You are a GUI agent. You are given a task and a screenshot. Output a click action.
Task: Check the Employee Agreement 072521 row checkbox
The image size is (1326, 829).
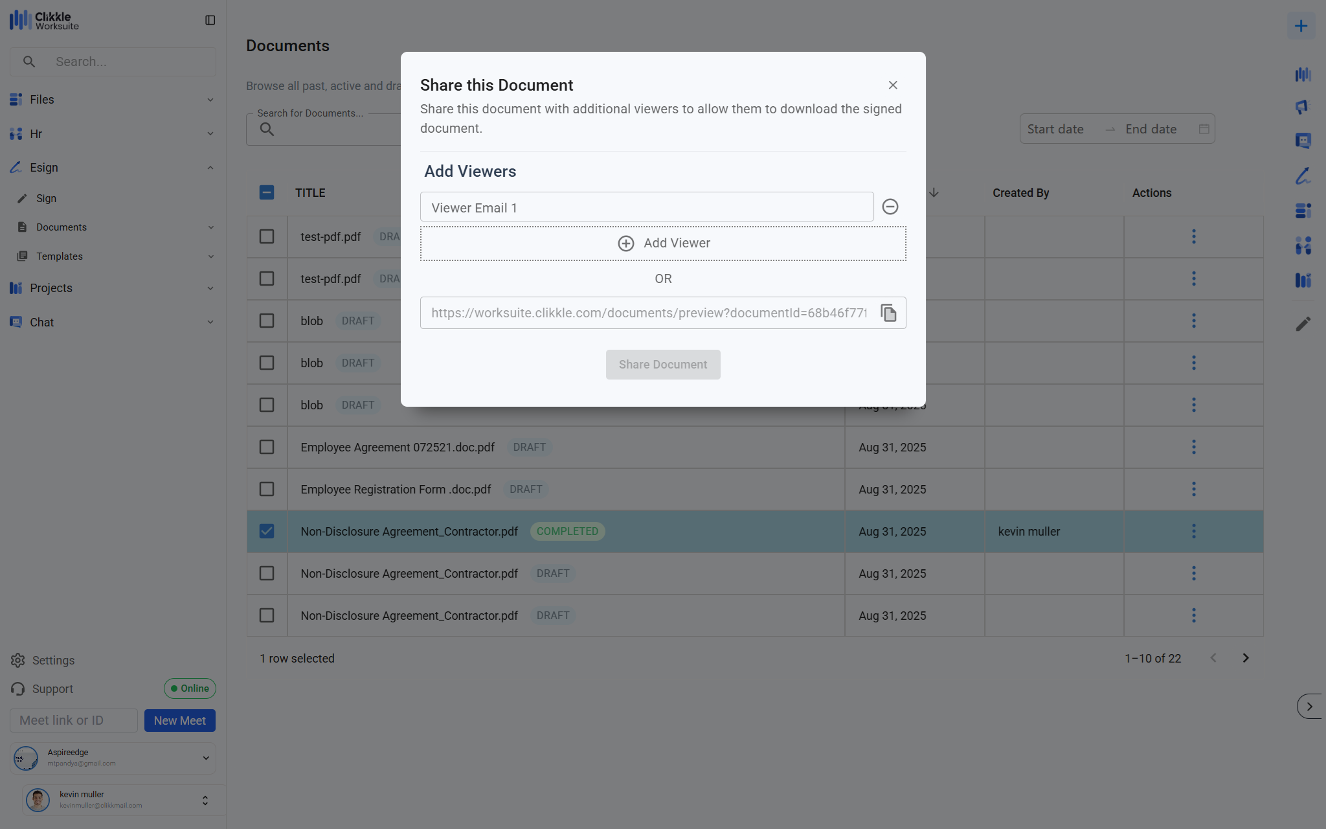[x=267, y=447]
